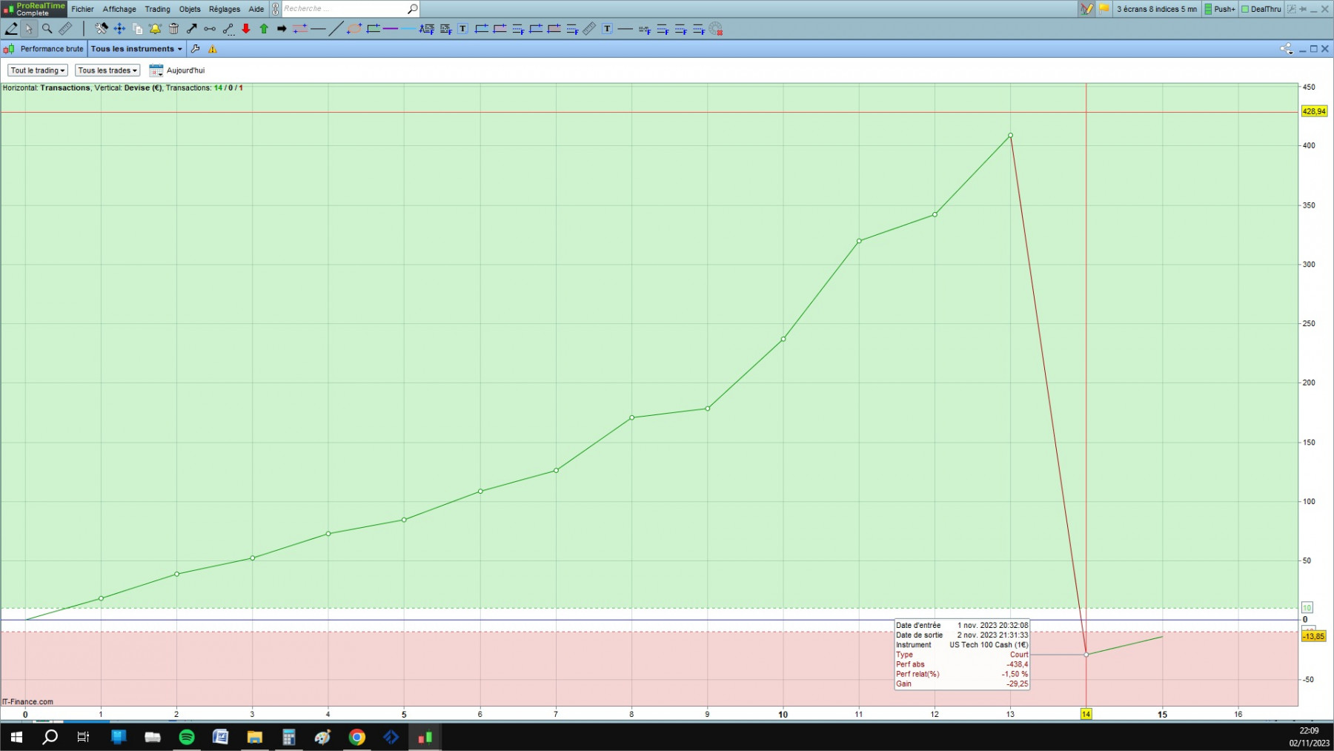1334x751 pixels.
Task: Expand the Tous les instruments dropdown
Action: click(x=136, y=49)
